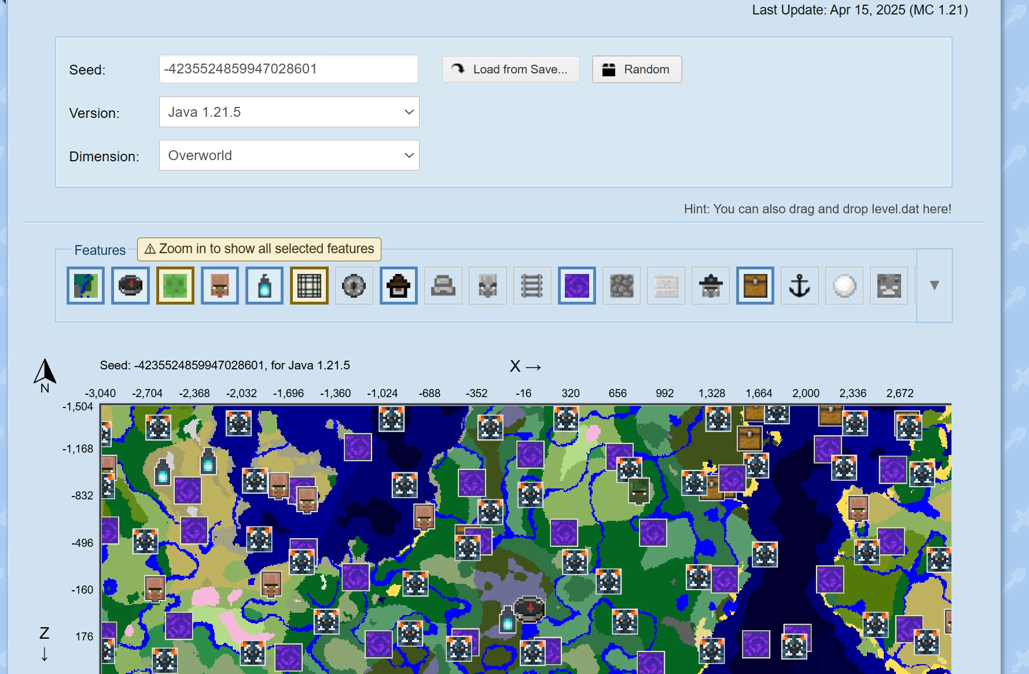Image resolution: width=1029 pixels, height=674 pixels.
Task: Enable the Mineshaft rails feature icon
Action: [x=532, y=286]
